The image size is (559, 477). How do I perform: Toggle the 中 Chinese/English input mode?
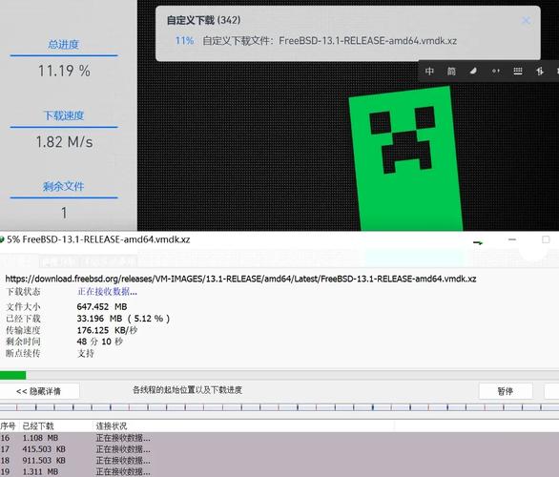click(x=429, y=72)
